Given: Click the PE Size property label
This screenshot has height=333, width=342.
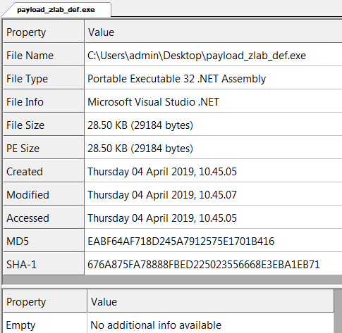Looking at the screenshot, I should (x=23, y=149).
